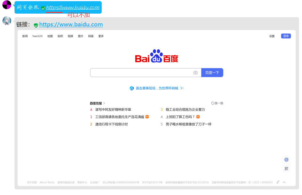Open 信息网络传播视听节目许可证 footer link

coord(187,182)
